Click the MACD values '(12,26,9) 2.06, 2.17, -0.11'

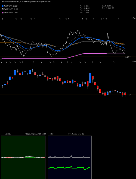click(35, 134)
